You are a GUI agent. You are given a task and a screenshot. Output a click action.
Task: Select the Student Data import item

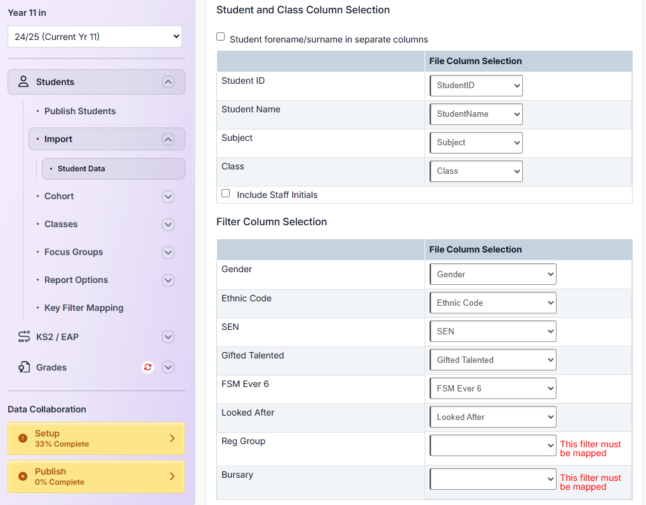point(81,169)
